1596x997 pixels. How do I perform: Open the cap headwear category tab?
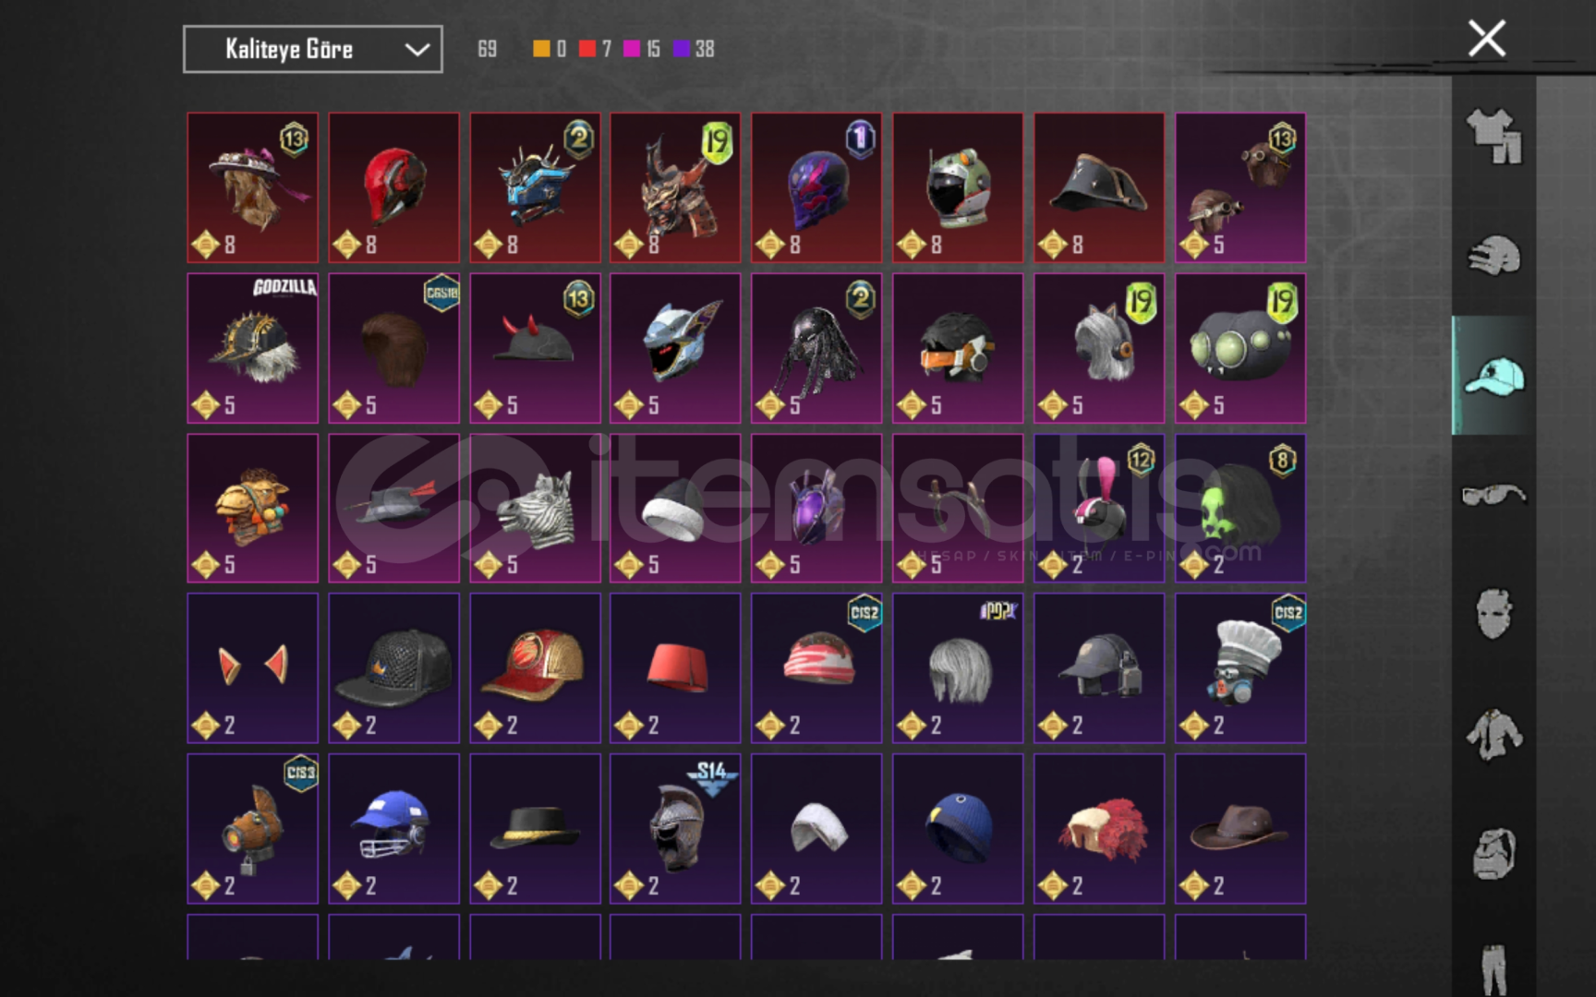point(1493,377)
